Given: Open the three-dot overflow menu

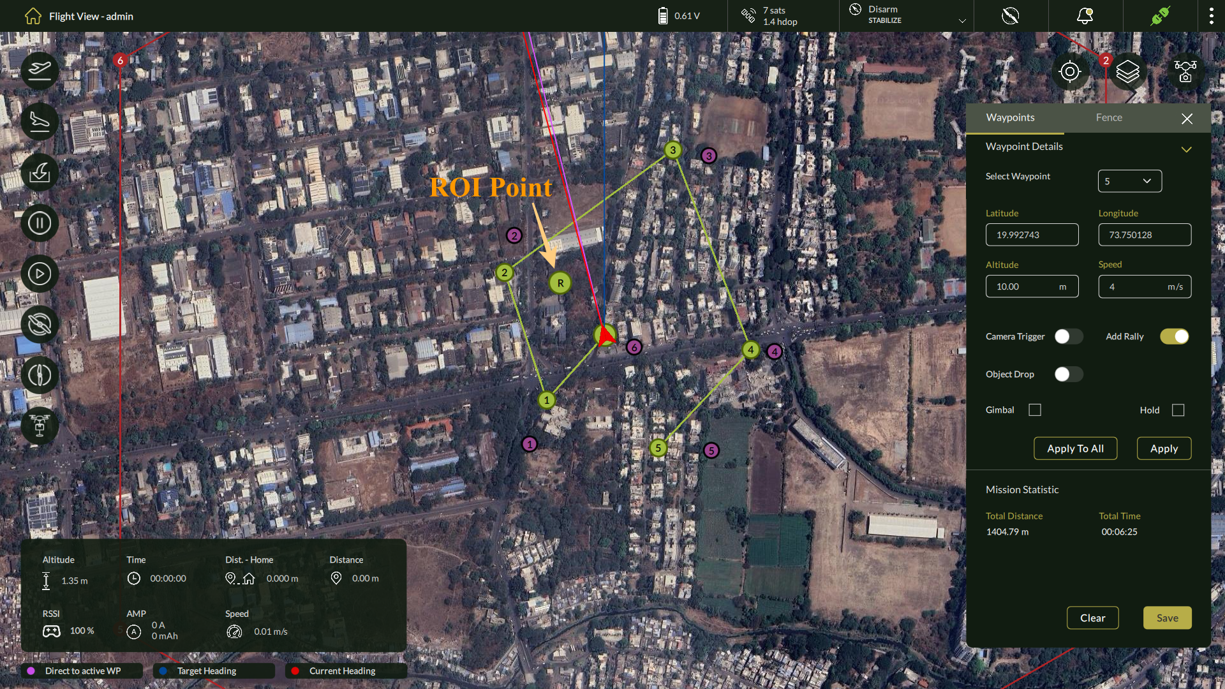Looking at the screenshot, I should 1211,15.
